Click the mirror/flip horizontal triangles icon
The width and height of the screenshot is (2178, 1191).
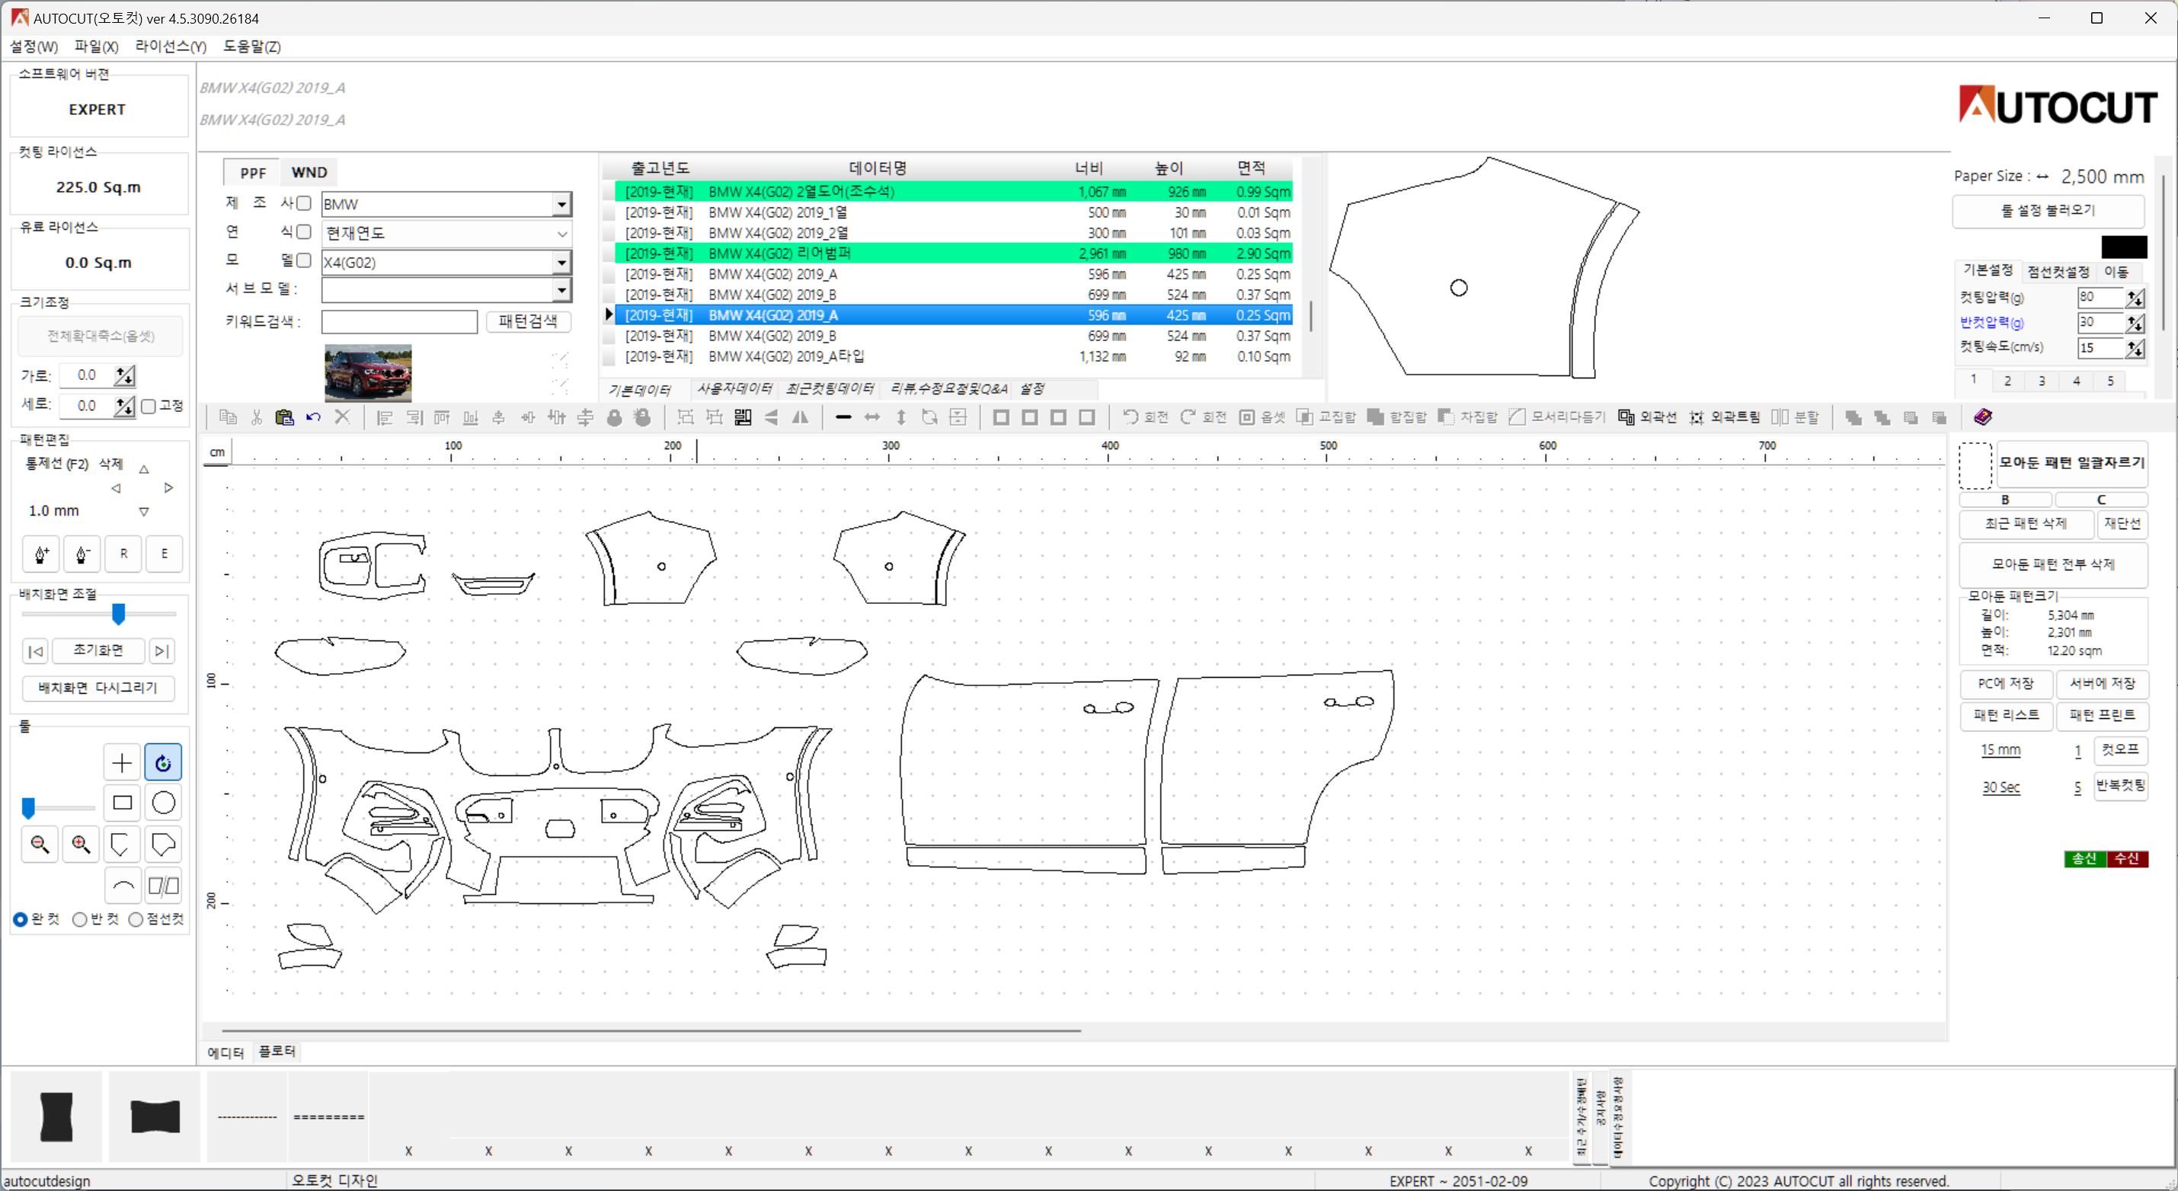800,417
